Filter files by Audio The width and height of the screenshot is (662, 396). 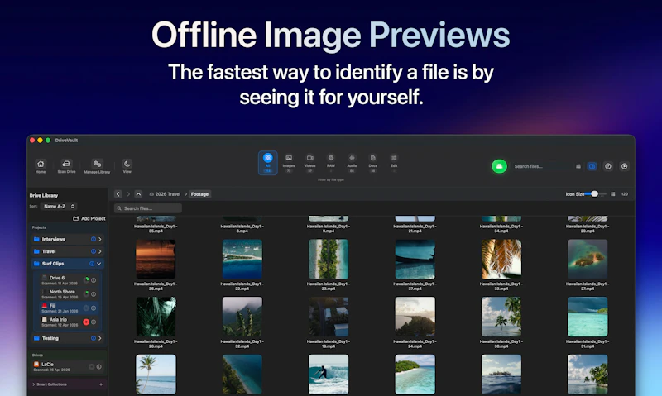click(x=352, y=162)
